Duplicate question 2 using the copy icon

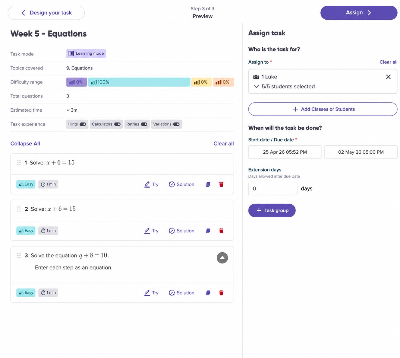pos(208,231)
